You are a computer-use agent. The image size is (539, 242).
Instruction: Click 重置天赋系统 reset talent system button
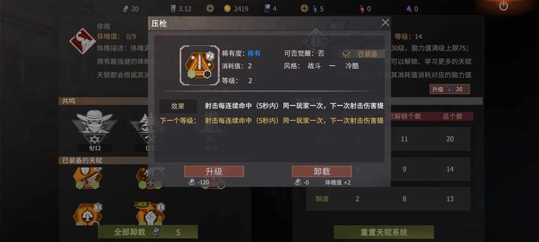click(x=384, y=232)
